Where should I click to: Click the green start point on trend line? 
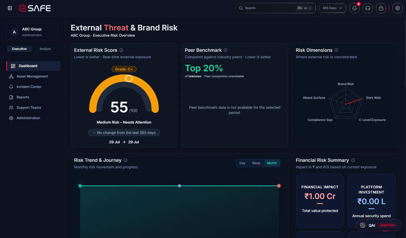click(80, 186)
